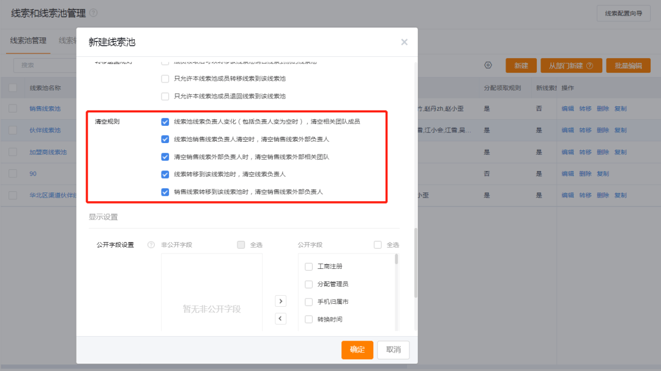661x371 pixels.
Task: Click 删除 in the 伙伴线索池 row
Action: pyautogui.click(x=603, y=130)
